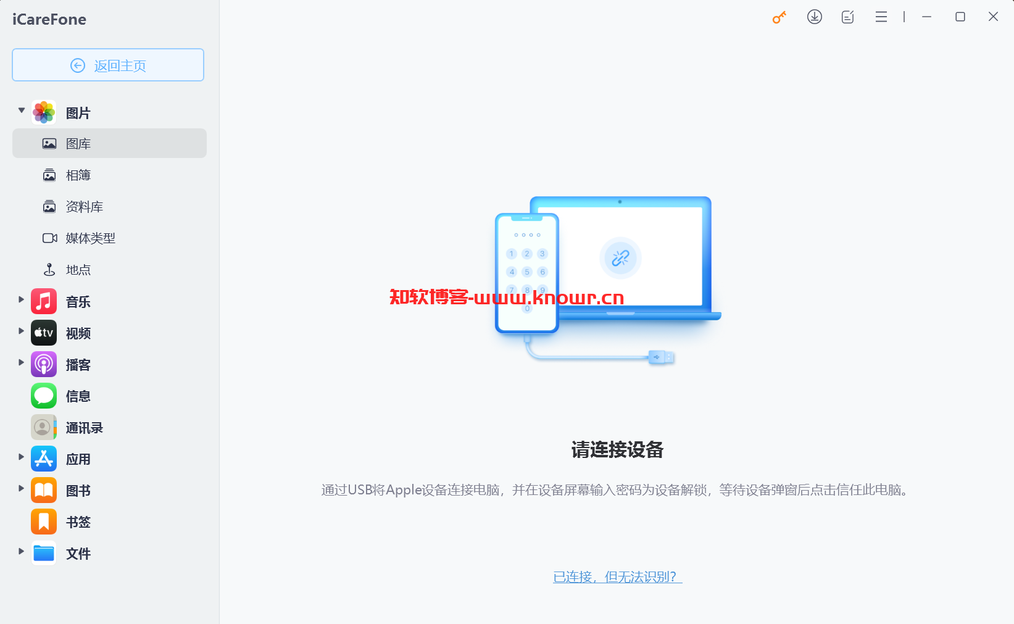Viewport: 1014px width, 624px height.
Task: Click the 请连接设备 heading text
Action: click(617, 449)
